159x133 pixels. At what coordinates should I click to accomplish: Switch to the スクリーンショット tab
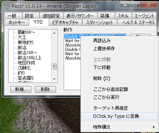99,23
